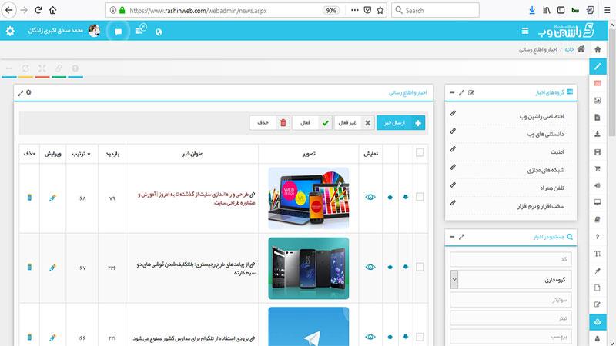
Task: Click the home icon in right sidebar
Action: tap(598, 49)
